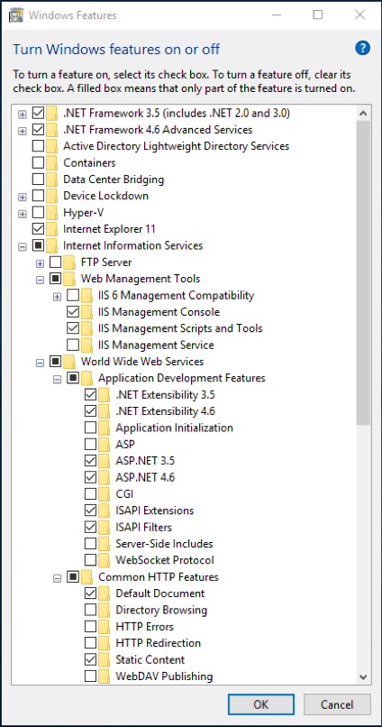Click the folder icon beside HTTP Redirection

105,643
